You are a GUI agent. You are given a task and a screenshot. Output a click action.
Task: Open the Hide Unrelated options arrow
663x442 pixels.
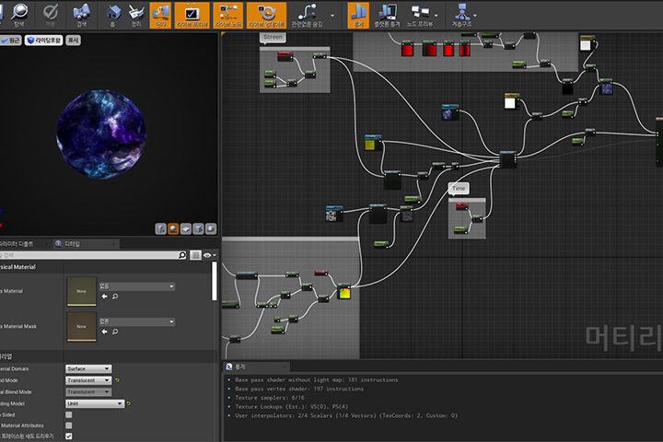click(332, 16)
